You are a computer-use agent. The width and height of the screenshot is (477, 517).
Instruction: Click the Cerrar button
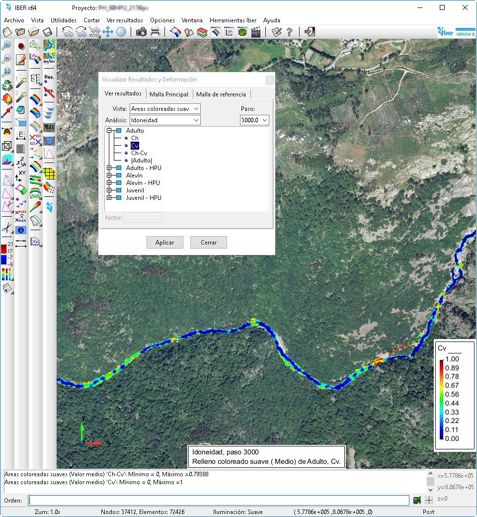(x=209, y=243)
